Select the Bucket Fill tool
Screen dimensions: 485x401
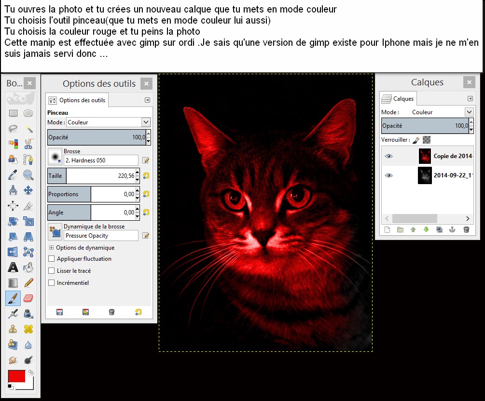click(28, 267)
